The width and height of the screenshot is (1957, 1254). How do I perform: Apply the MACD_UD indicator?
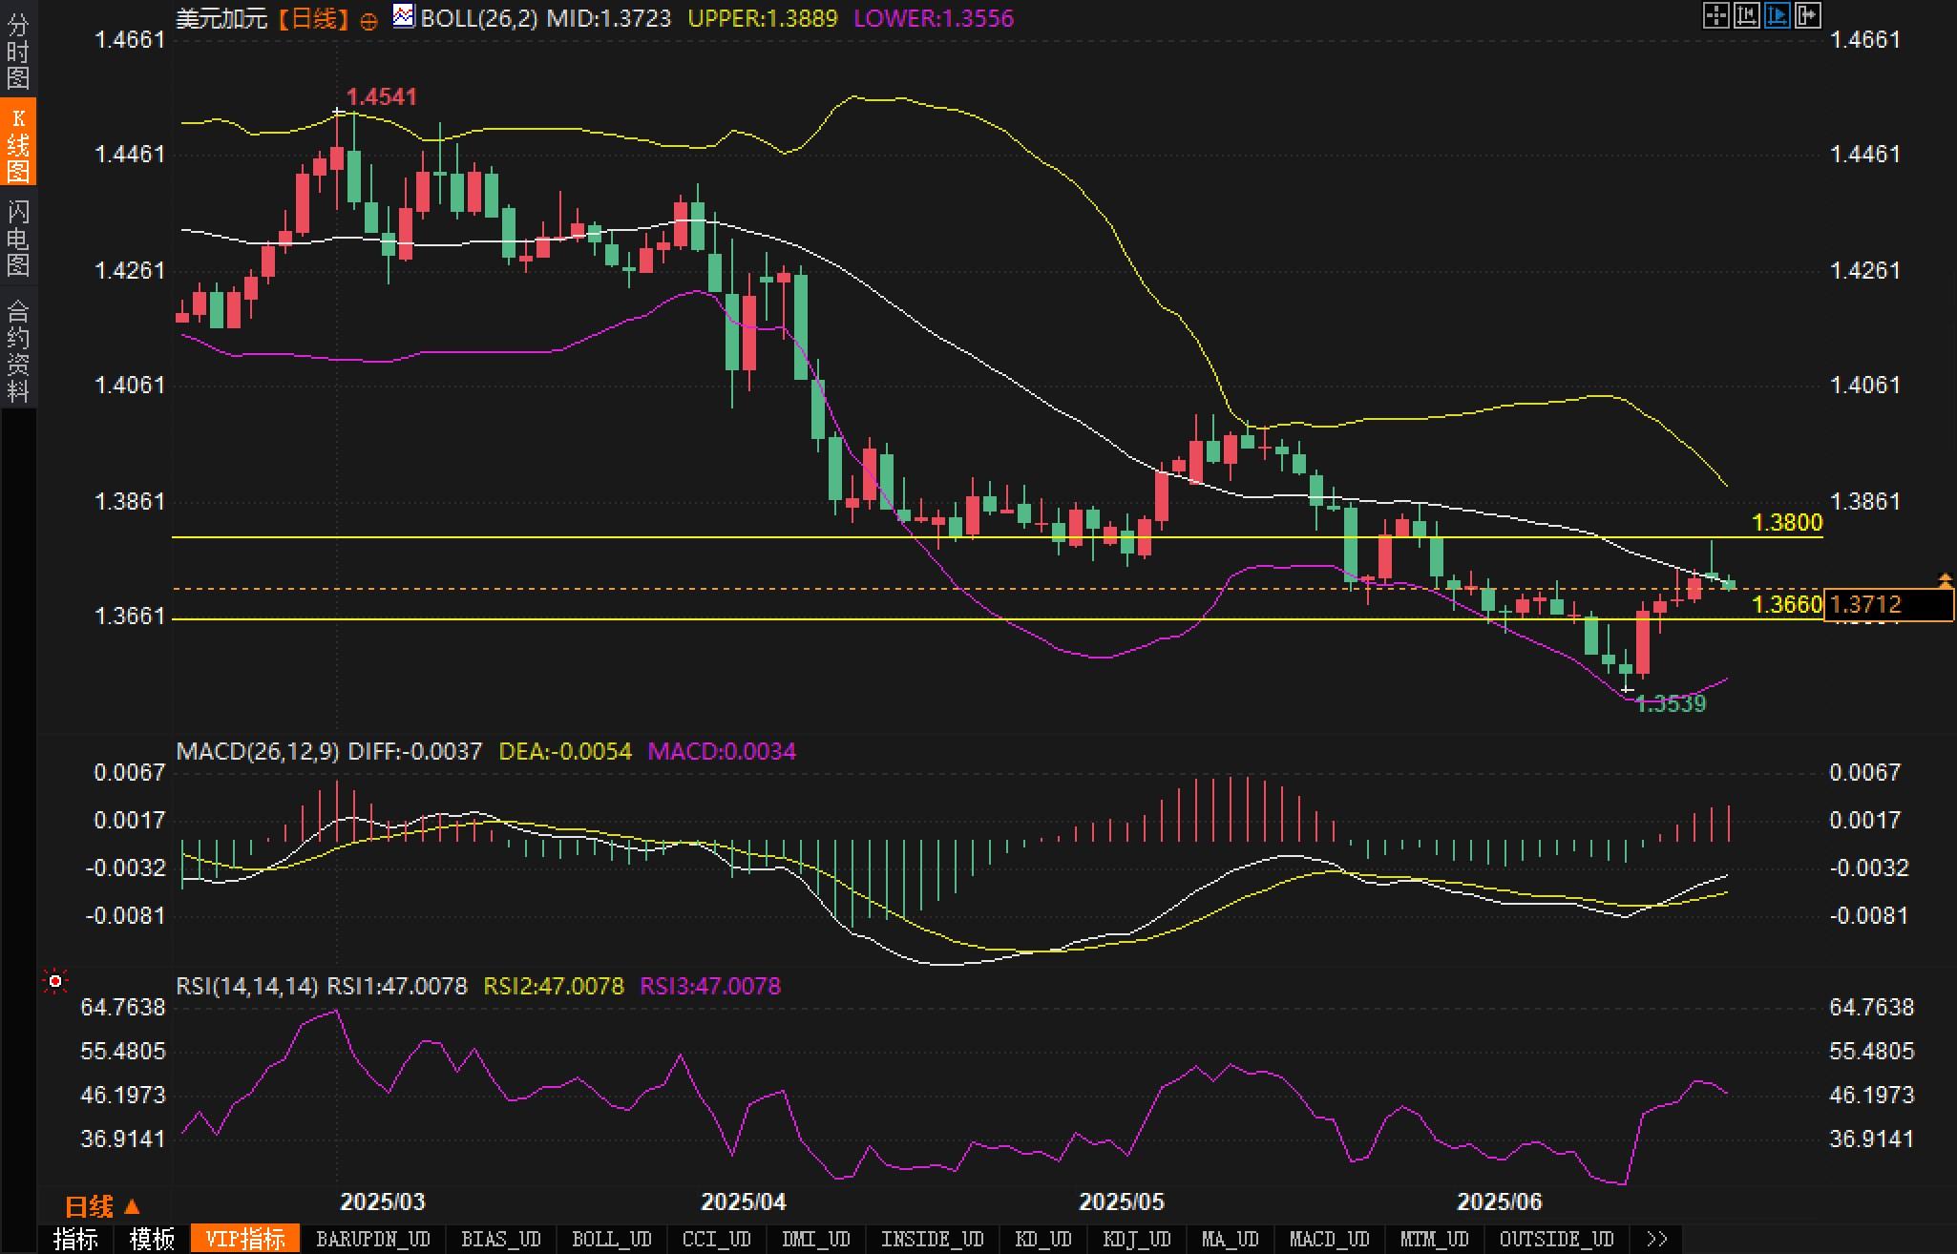tap(1329, 1239)
